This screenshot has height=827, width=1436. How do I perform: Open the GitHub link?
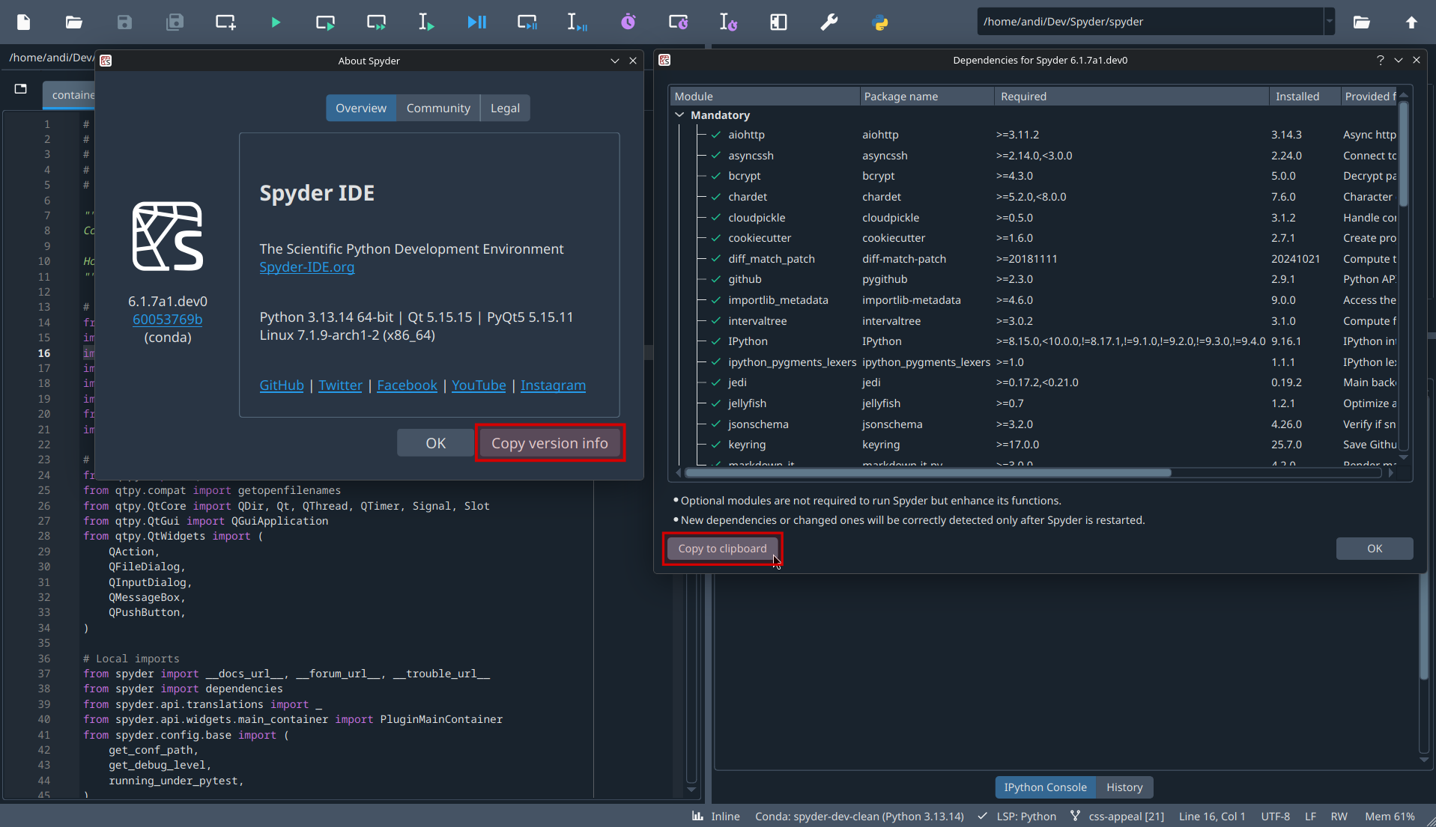(x=282, y=385)
